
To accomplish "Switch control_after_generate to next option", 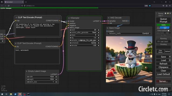I will [x=99, y=33].
